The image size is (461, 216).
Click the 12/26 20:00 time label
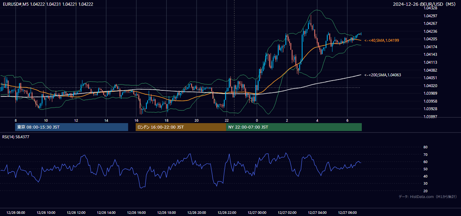(197, 213)
